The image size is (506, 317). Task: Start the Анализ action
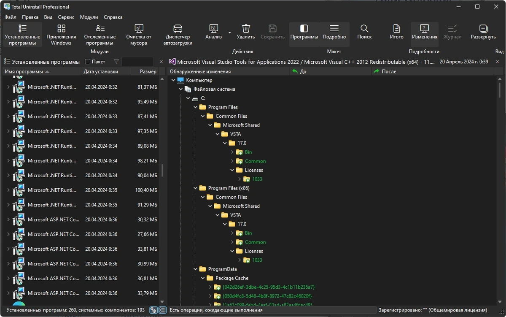pos(214,32)
